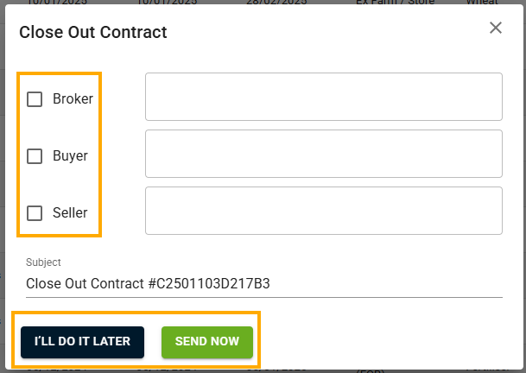Image resolution: width=526 pixels, height=373 pixels.
Task: Click the dimmed Ex Farm / Store cell
Action: pyautogui.click(x=396, y=2)
